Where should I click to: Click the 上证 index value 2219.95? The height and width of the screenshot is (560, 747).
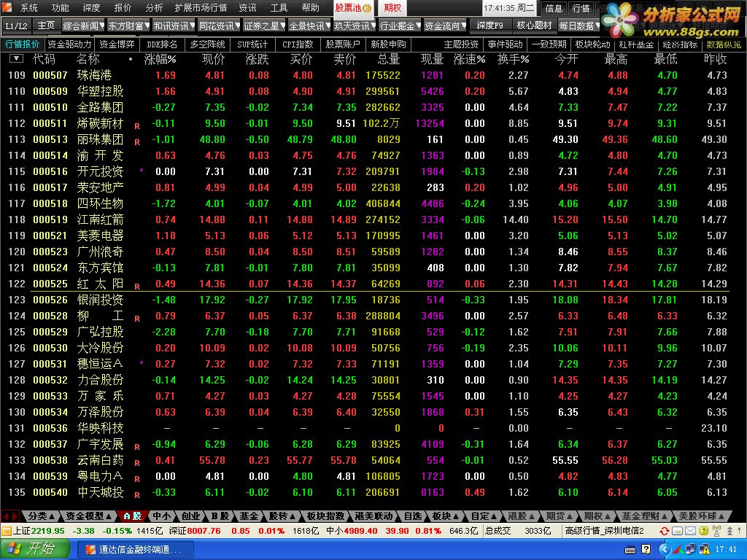tap(48, 531)
